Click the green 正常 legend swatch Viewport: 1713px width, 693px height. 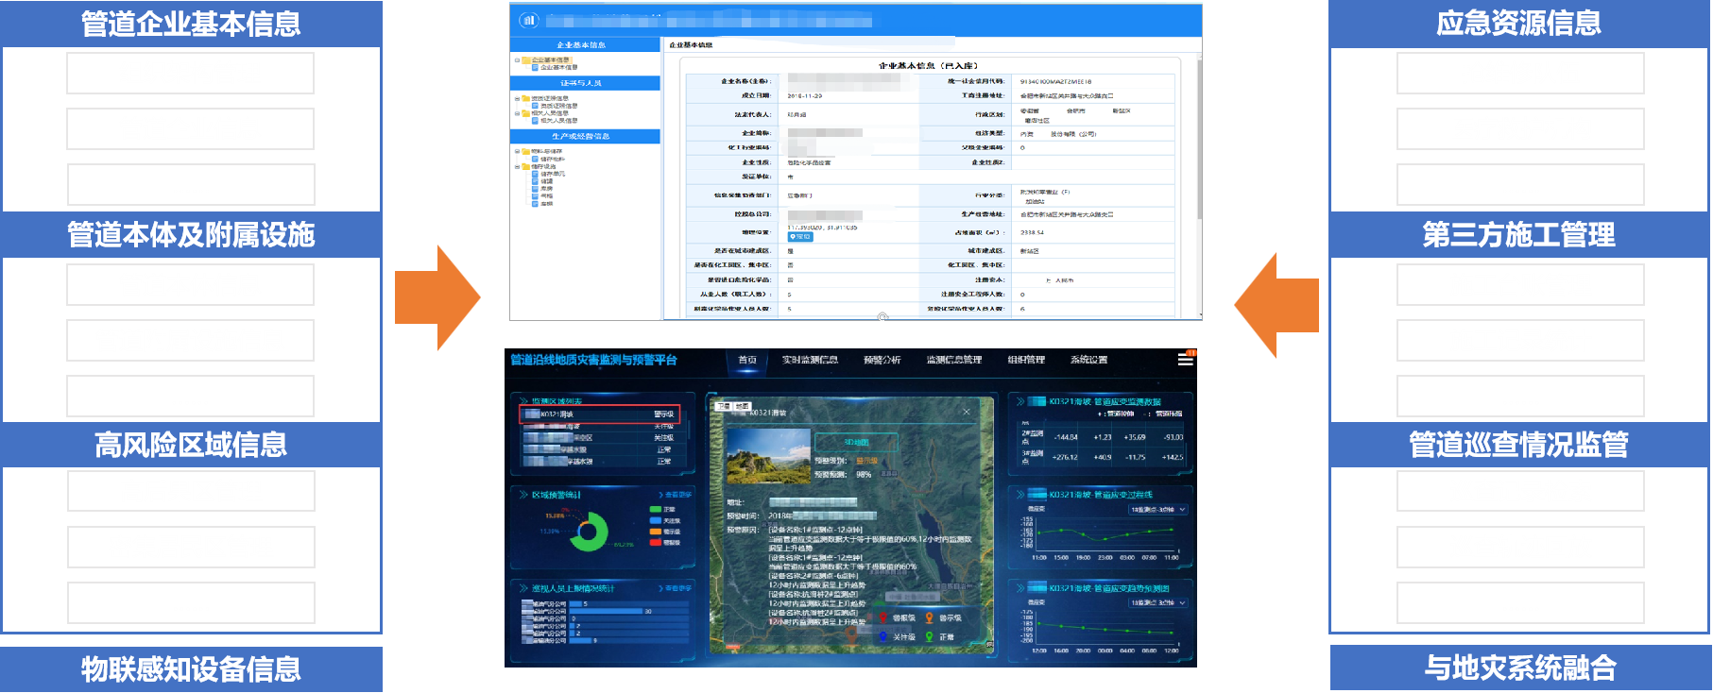point(655,509)
